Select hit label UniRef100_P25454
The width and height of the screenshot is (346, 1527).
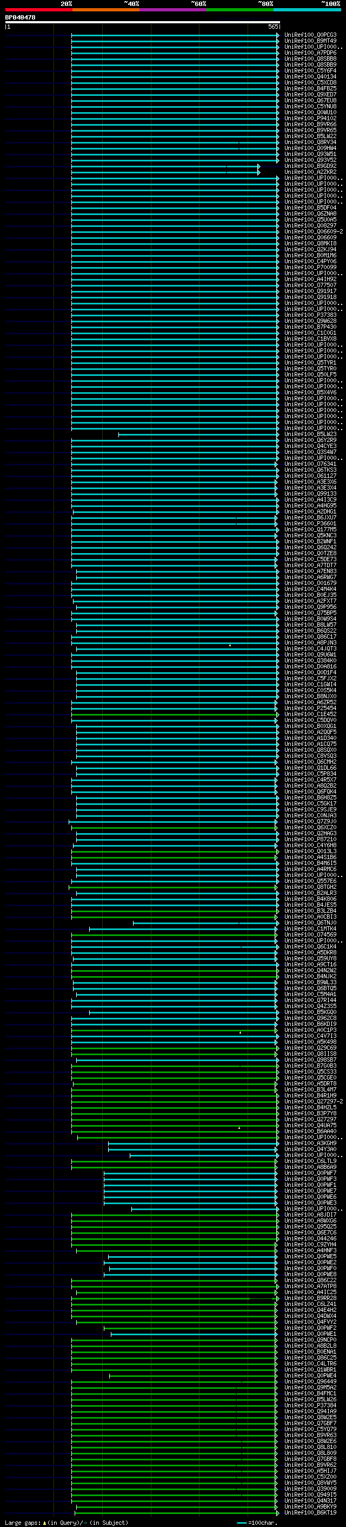(310, 709)
